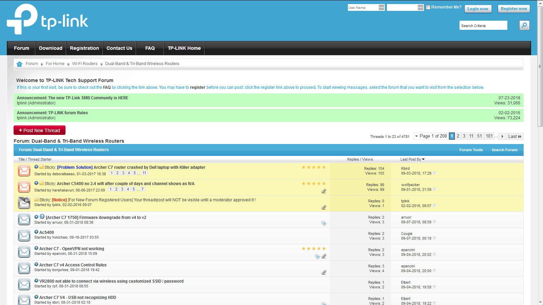Click attachment paperclip on Access Control Rules thread
543x305 pixels.
coord(324,272)
